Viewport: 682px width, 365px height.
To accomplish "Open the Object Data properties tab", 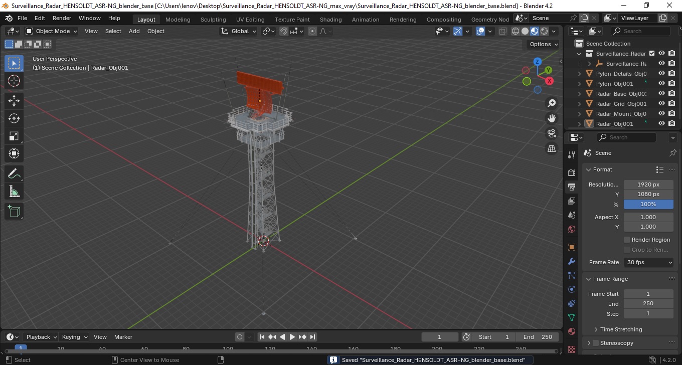I will pos(571,317).
